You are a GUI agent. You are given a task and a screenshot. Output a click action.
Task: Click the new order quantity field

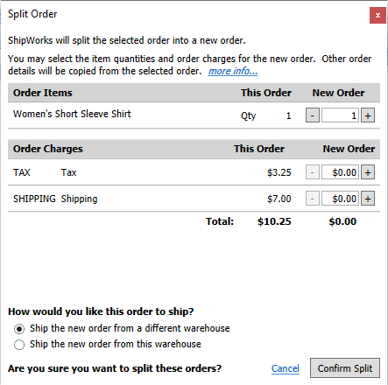340,115
